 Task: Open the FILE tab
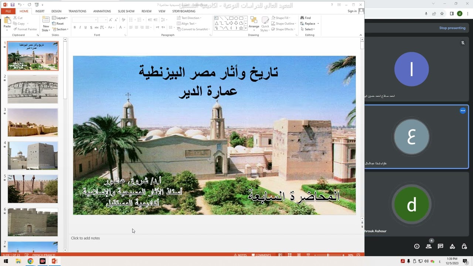pyautogui.click(x=8, y=11)
